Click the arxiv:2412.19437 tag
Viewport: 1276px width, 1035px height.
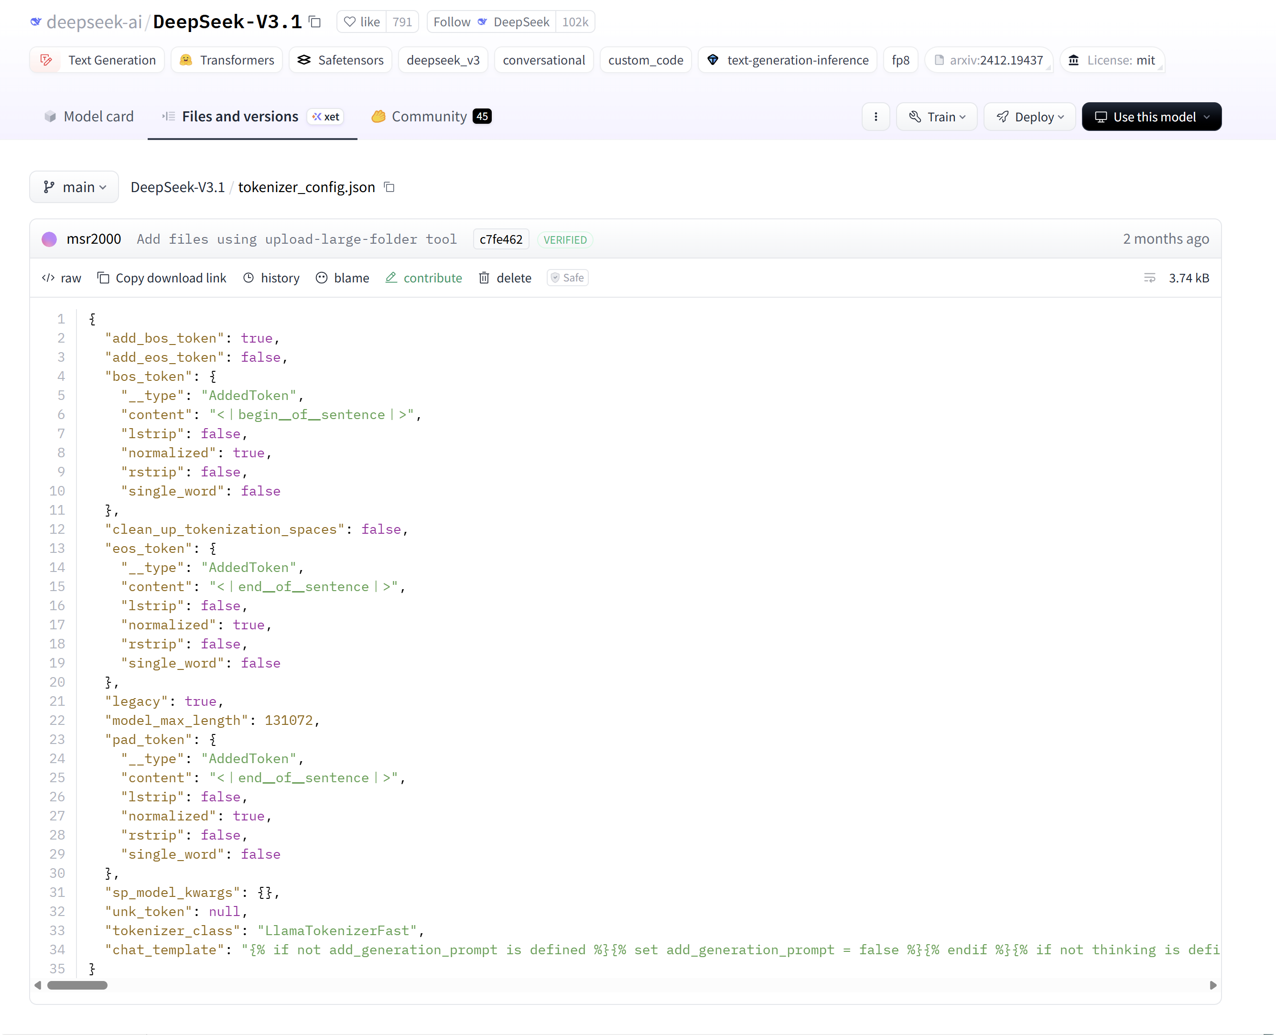coord(989,60)
